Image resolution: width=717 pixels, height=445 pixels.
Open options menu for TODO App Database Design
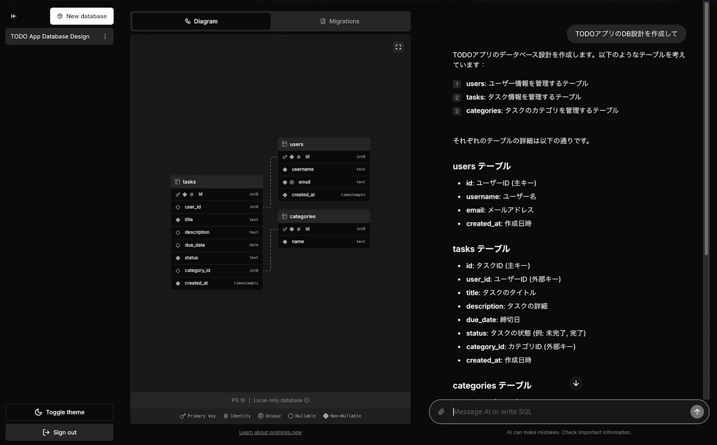[104, 36]
